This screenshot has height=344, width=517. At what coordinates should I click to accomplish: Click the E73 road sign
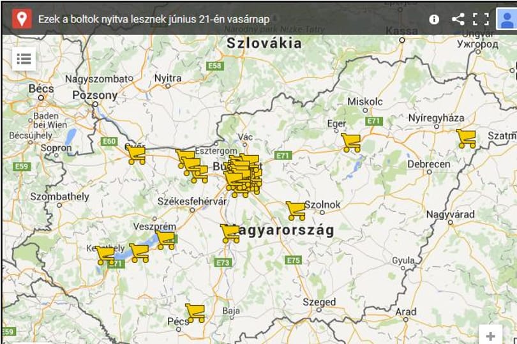(x=223, y=262)
